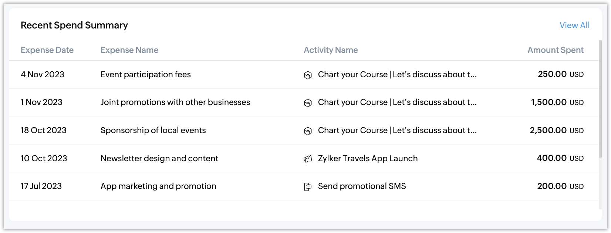Open Send promotional SMS activity
The image size is (611, 233).
pyautogui.click(x=362, y=186)
